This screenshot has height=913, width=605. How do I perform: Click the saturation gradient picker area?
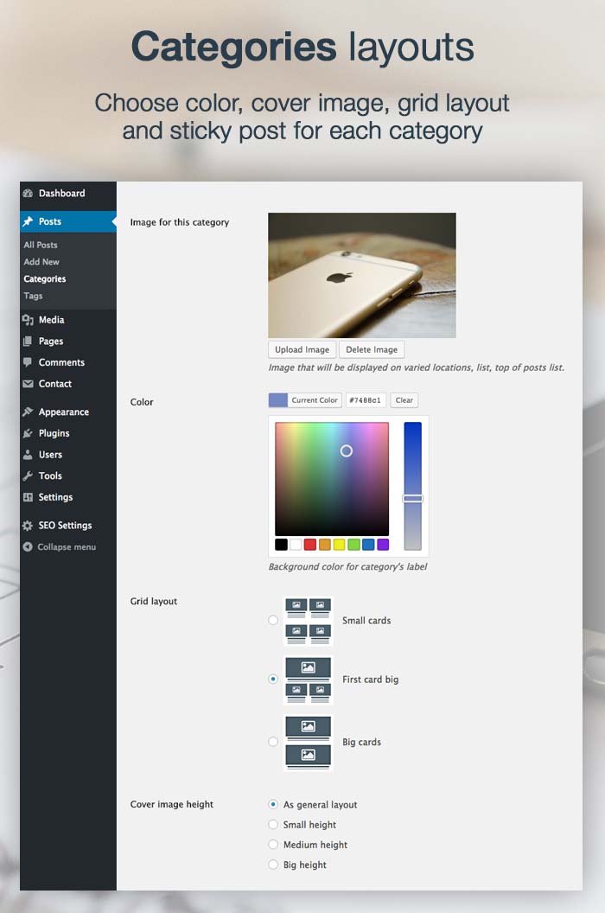[x=332, y=479]
